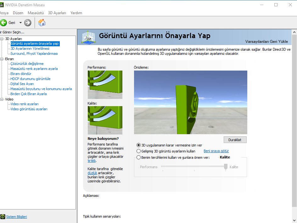297x223 pixels.
Task: Open Masaüstü boyutunu ve konumunu ayarla
Action: point(41,89)
